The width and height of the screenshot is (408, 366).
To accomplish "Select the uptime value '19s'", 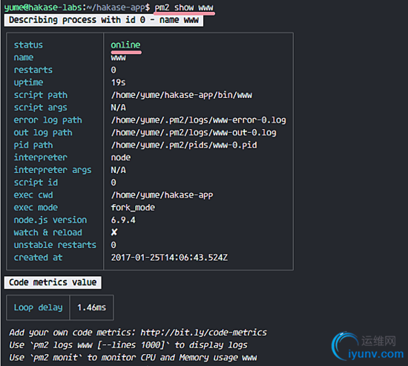I will pyautogui.click(x=119, y=82).
